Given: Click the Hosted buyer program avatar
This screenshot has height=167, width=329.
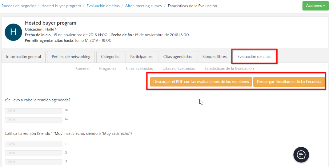Looking at the screenshot, I should (x=13, y=32).
